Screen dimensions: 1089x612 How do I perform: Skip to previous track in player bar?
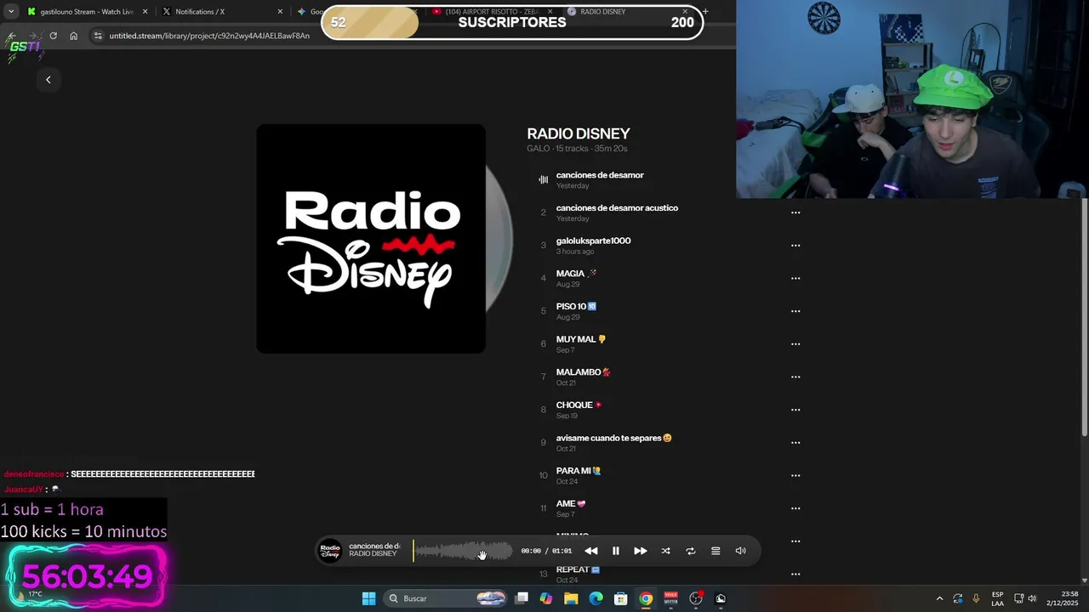tap(590, 551)
